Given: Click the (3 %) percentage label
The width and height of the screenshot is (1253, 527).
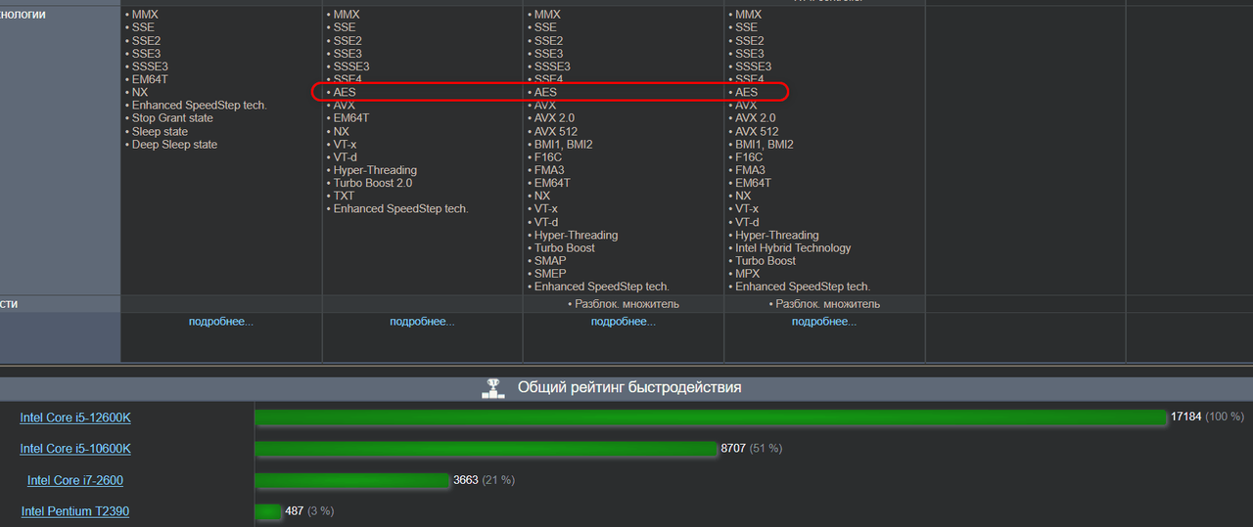Looking at the screenshot, I should pyautogui.click(x=320, y=510).
